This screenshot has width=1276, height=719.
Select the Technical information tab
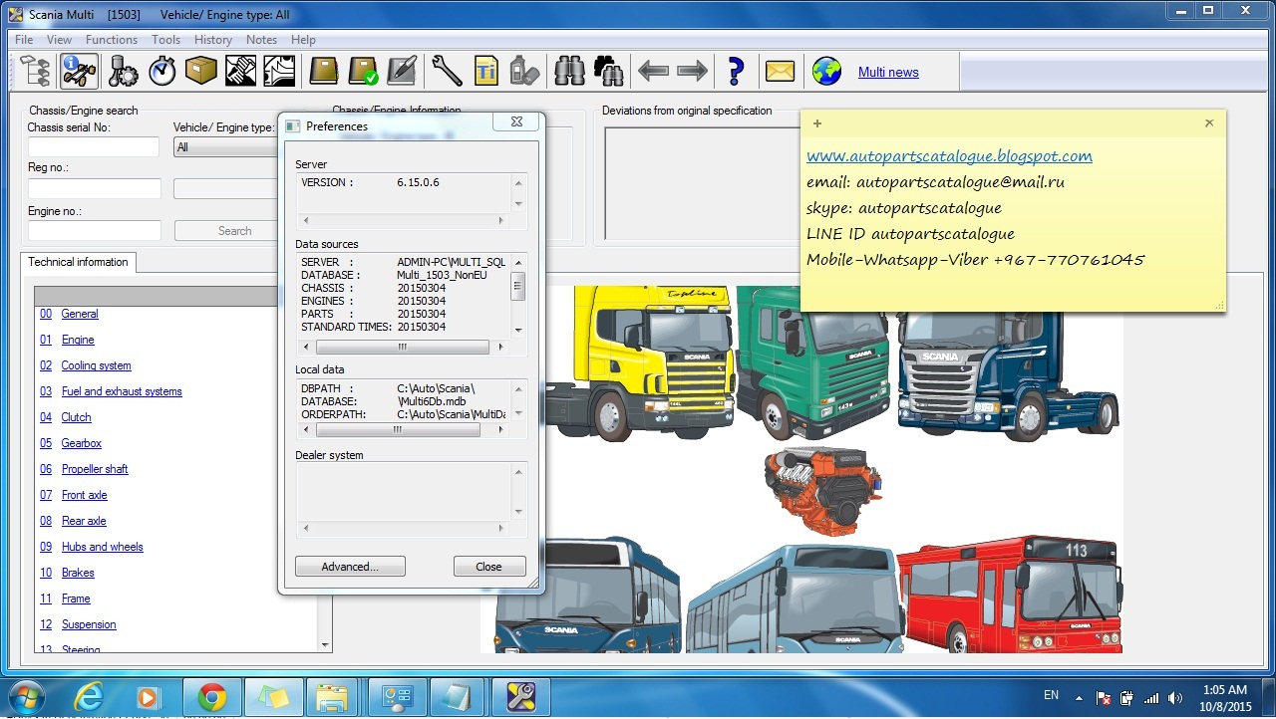tap(78, 262)
